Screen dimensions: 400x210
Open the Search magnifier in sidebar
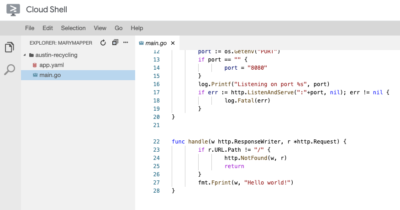pyautogui.click(x=10, y=70)
